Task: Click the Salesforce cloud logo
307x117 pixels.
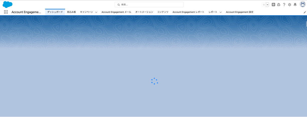Action: click(8, 4)
